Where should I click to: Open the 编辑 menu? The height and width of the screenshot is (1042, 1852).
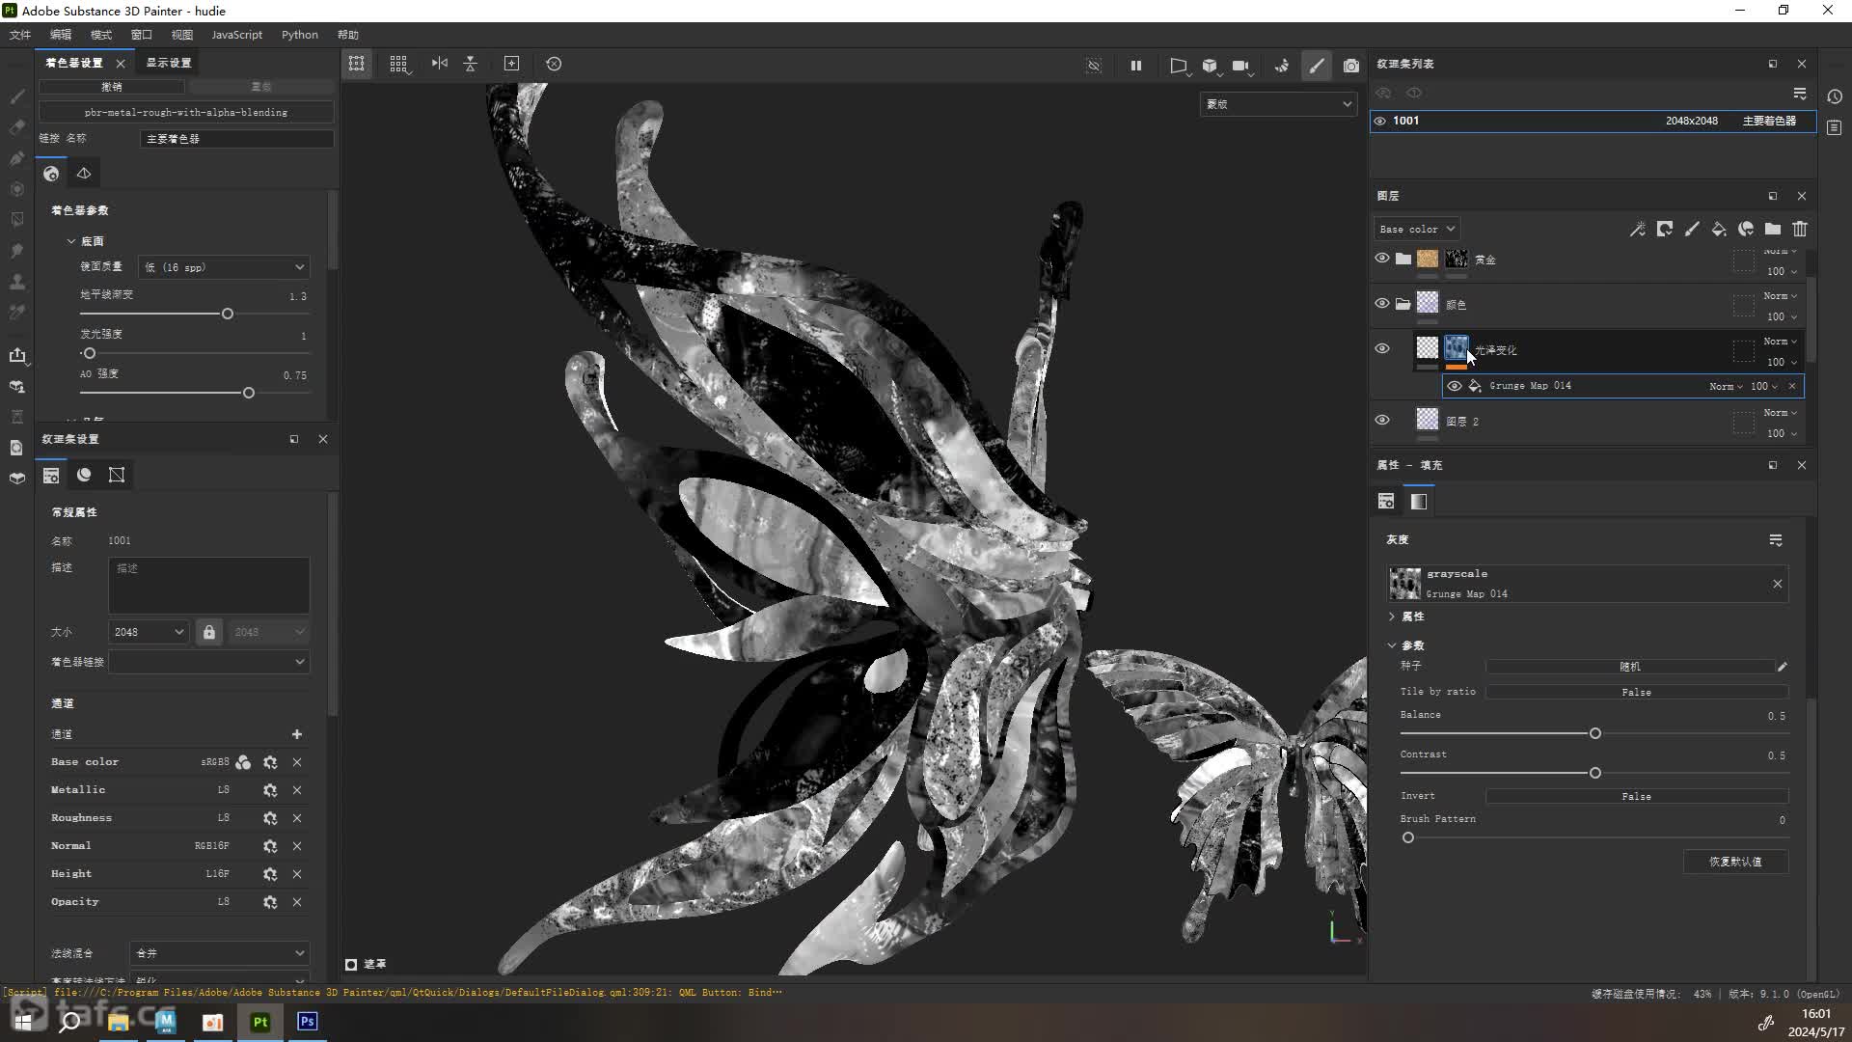tap(61, 35)
